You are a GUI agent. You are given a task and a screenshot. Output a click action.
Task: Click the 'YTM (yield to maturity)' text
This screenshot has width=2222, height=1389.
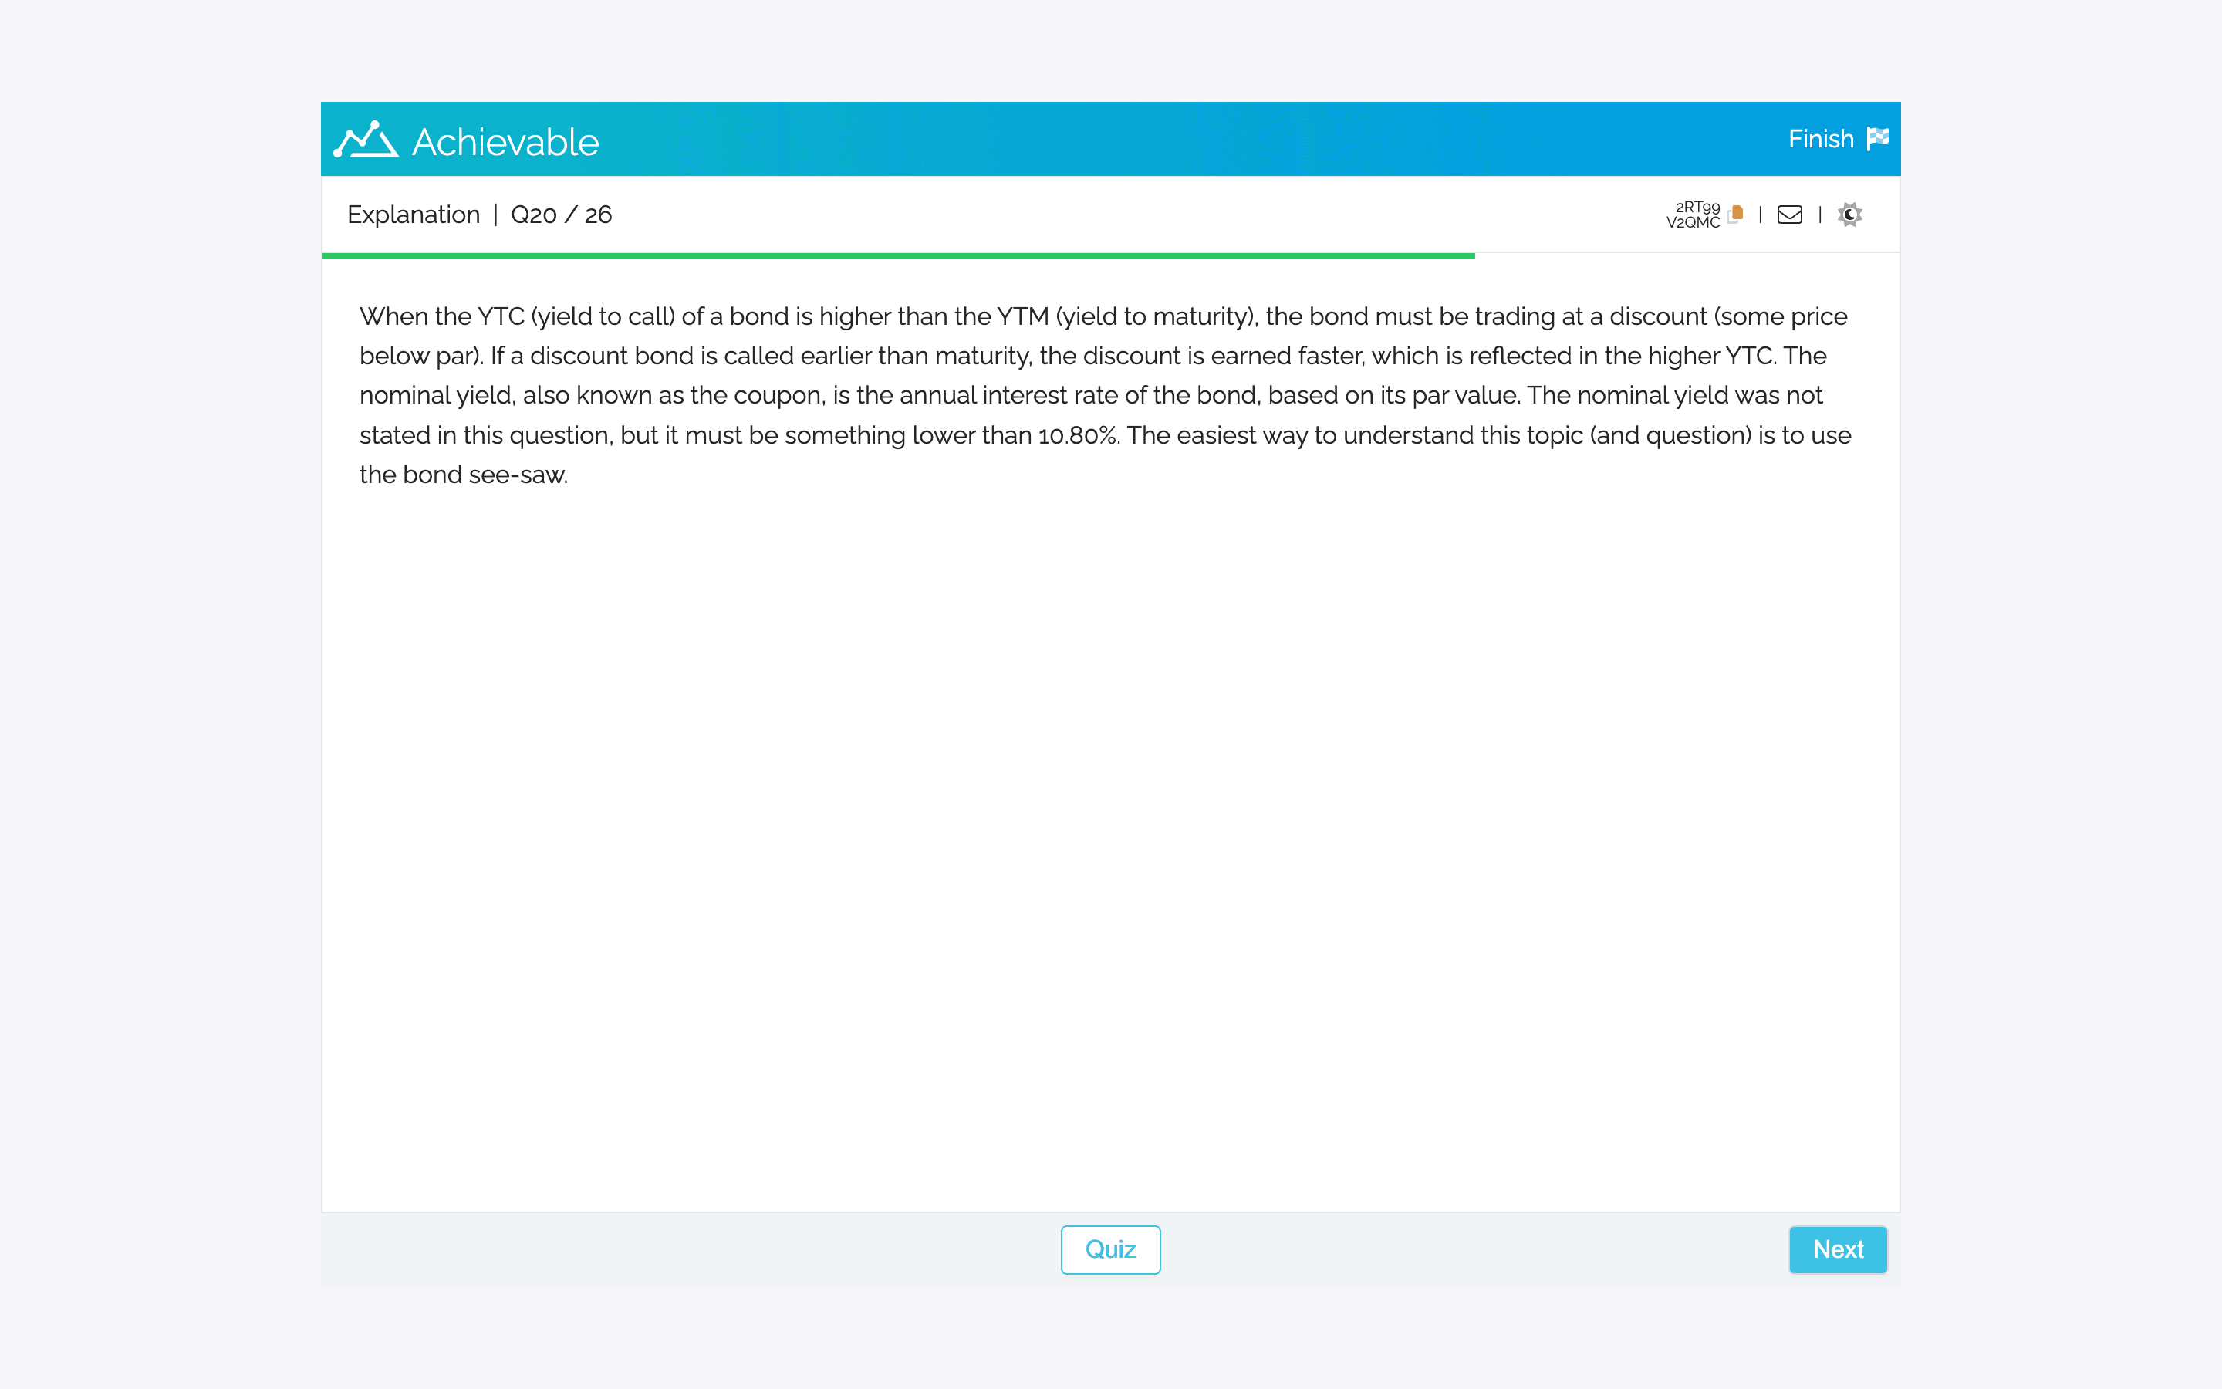pos(1125,317)
